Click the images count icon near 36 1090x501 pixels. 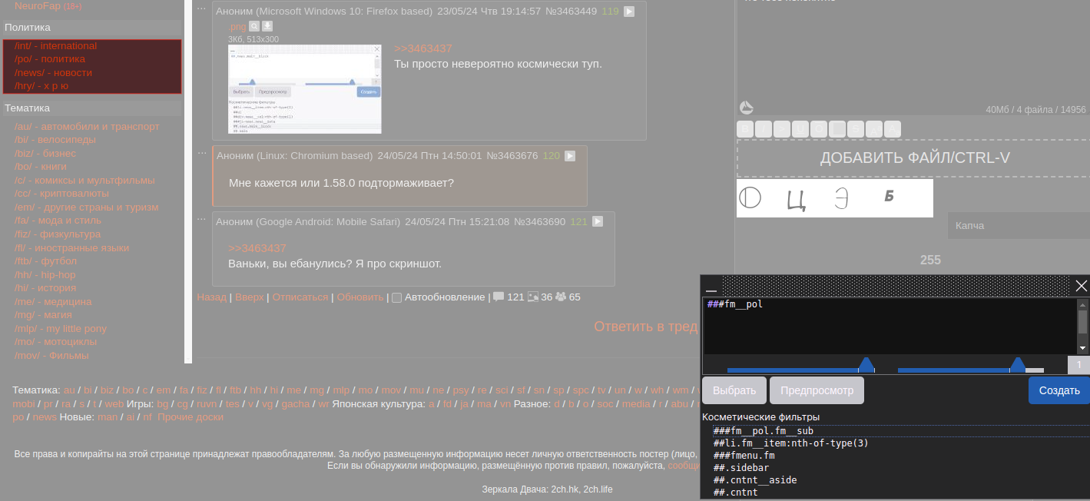533,297
